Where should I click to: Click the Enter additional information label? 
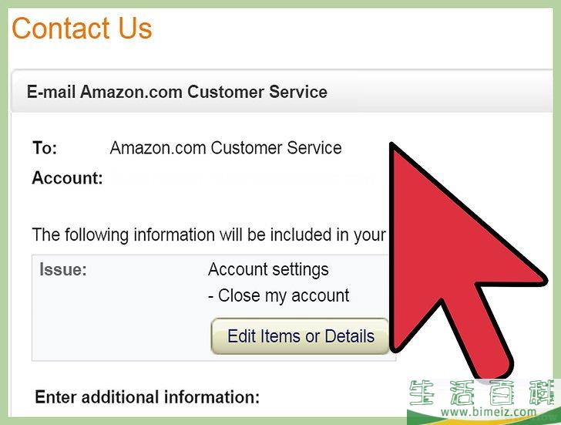147,397
